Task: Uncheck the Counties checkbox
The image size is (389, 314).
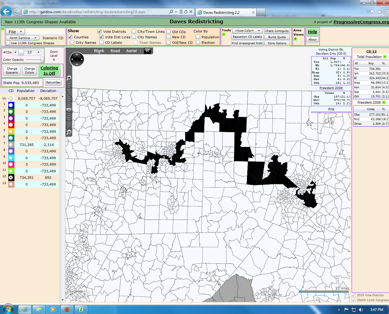Action: tap(70, 37)
